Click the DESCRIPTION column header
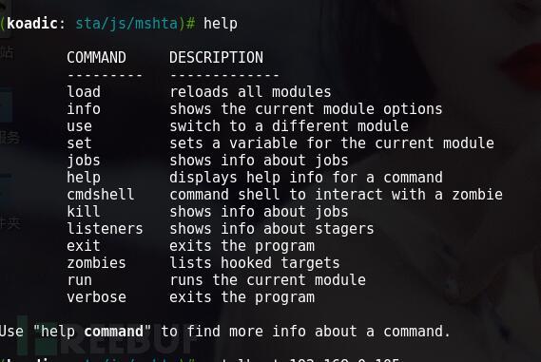The height and width of the screenshot is (362, 541). (217, 57)
